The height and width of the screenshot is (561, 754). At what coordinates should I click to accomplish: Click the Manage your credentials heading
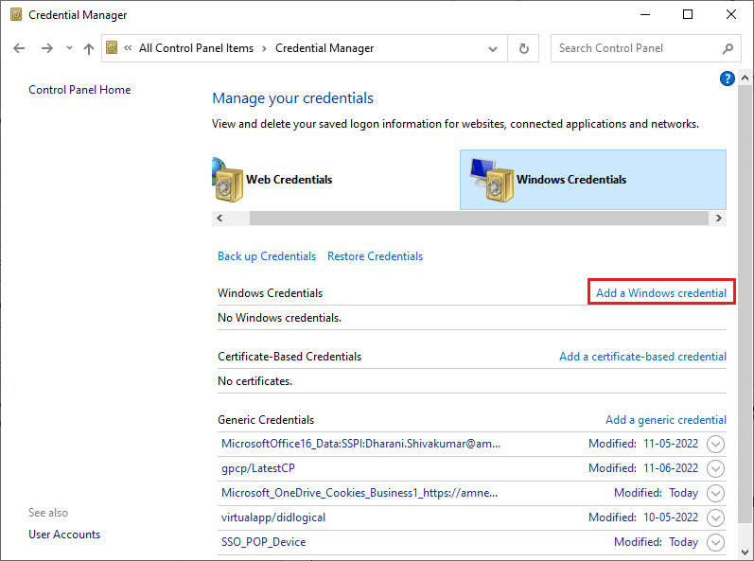click(293, 98)
